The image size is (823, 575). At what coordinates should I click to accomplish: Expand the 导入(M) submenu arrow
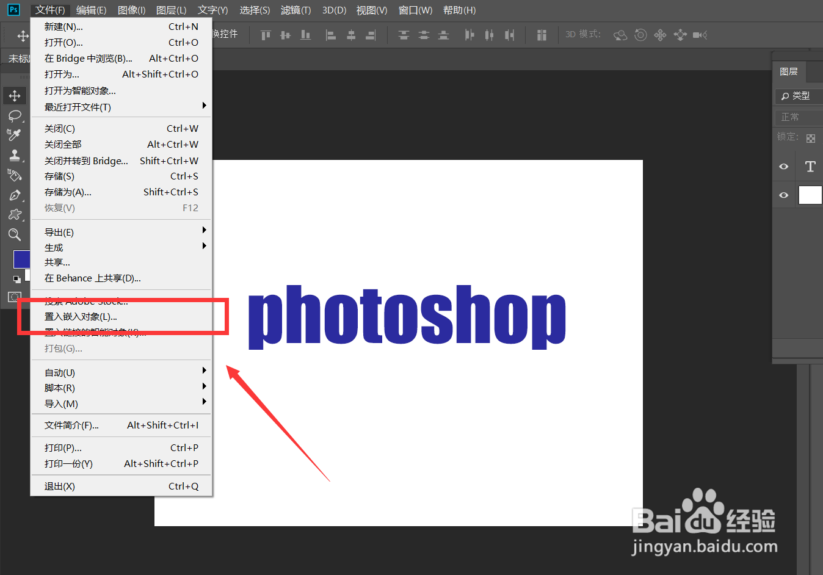tap(205, 402)
